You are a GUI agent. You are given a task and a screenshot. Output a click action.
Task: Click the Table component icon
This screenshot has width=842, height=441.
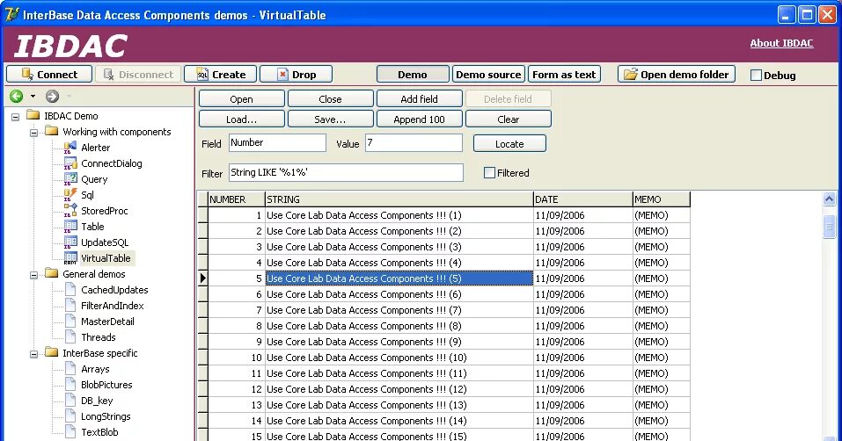coord(70,226)
